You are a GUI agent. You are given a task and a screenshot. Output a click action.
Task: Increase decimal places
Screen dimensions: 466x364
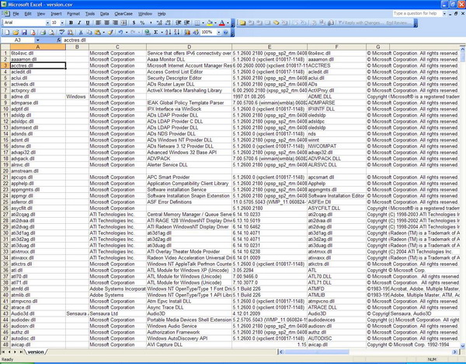click(x=159, y=23)
